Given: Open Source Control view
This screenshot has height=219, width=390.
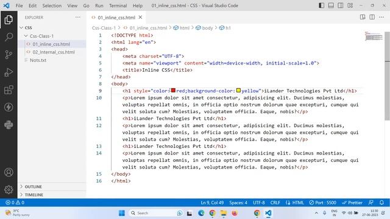Looking at the screenshot, I should tap(9, 54).
